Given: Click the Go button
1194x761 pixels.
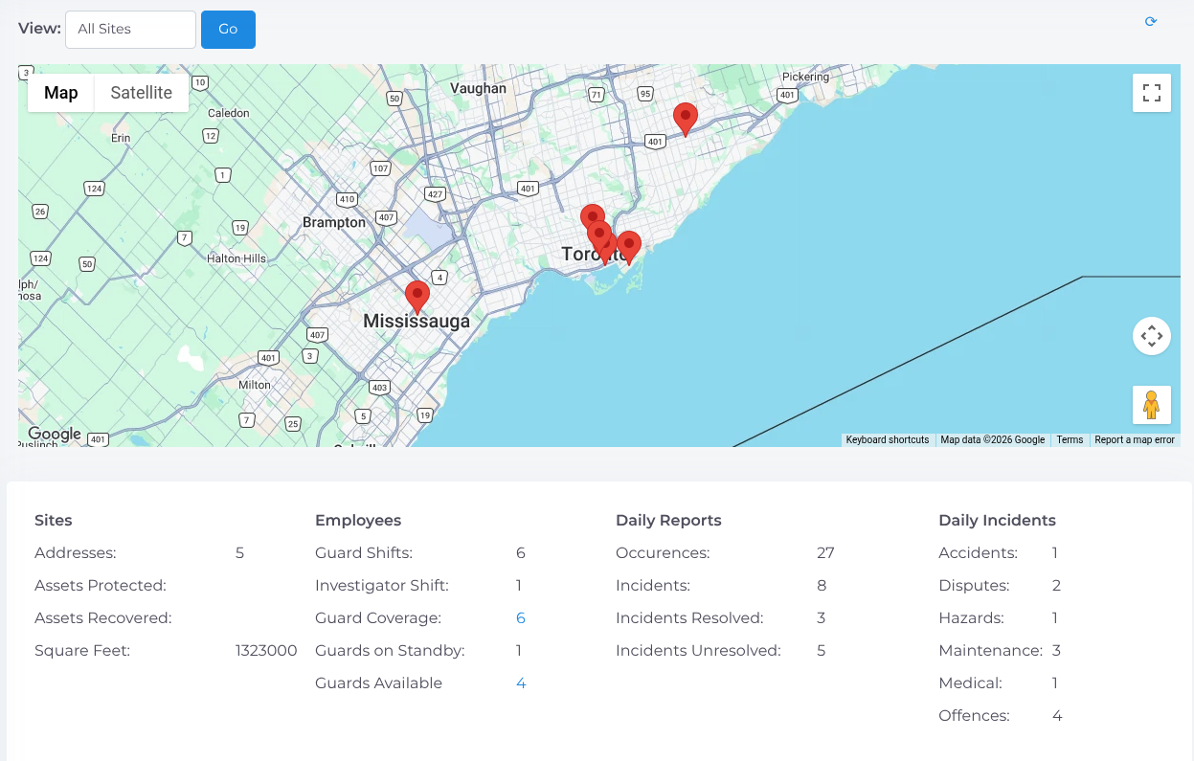Looking at the screenshot, I should (x=228, y=29).
